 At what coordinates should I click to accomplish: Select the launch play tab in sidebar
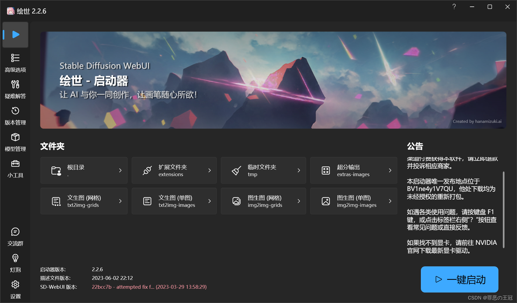coord(15,35)
